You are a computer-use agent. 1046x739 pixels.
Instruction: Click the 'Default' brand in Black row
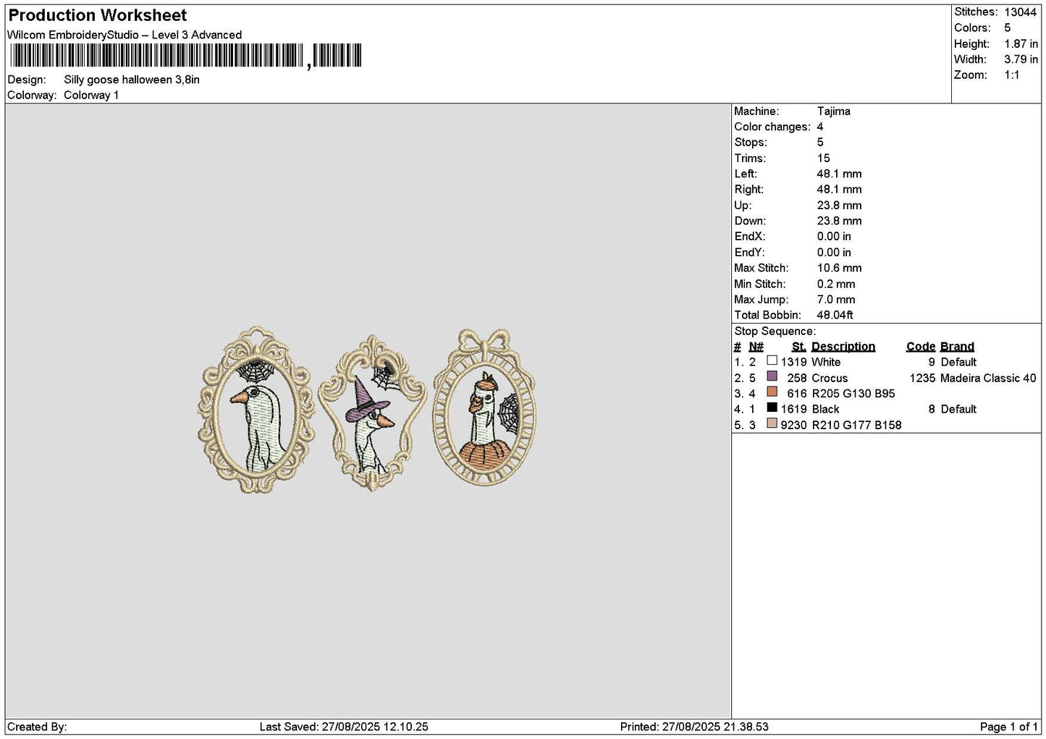(x=958, y=409)
